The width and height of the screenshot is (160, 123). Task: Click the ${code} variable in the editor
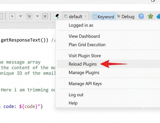pyautogui.click(x=29, y=106)
